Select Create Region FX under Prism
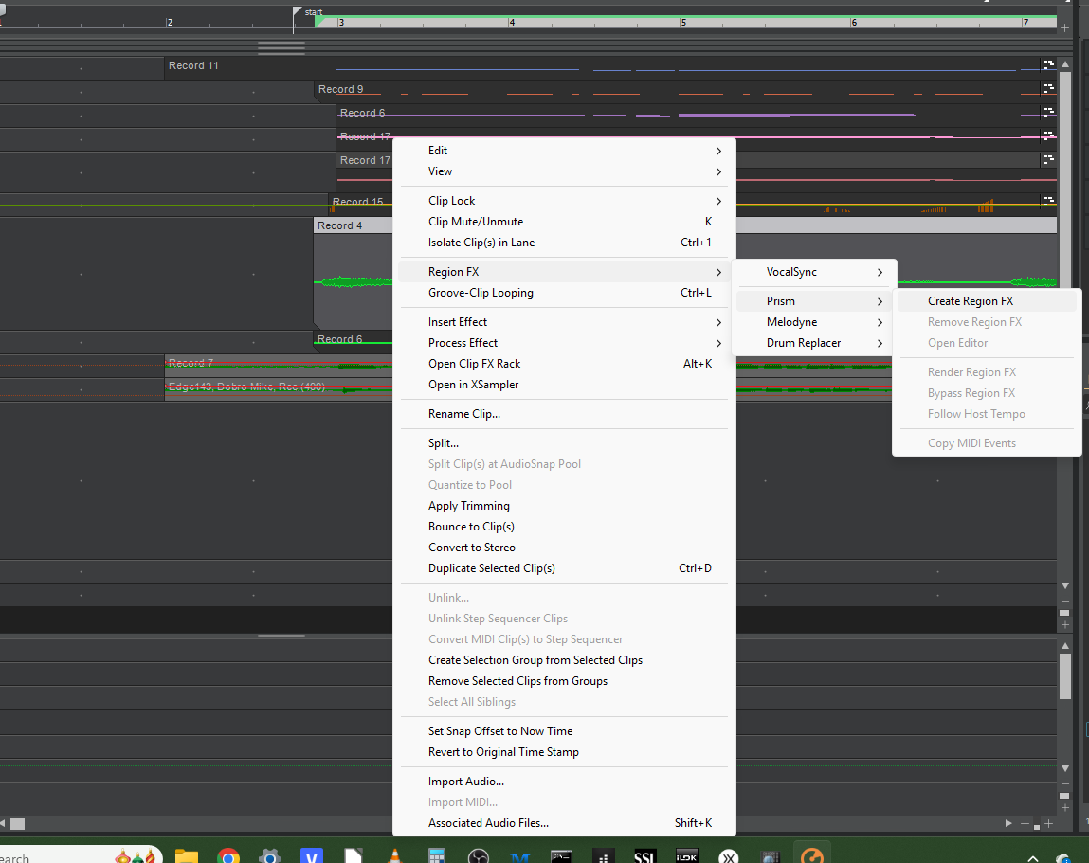The width and height of the screenshot is (1089, 863). point(971,301)
